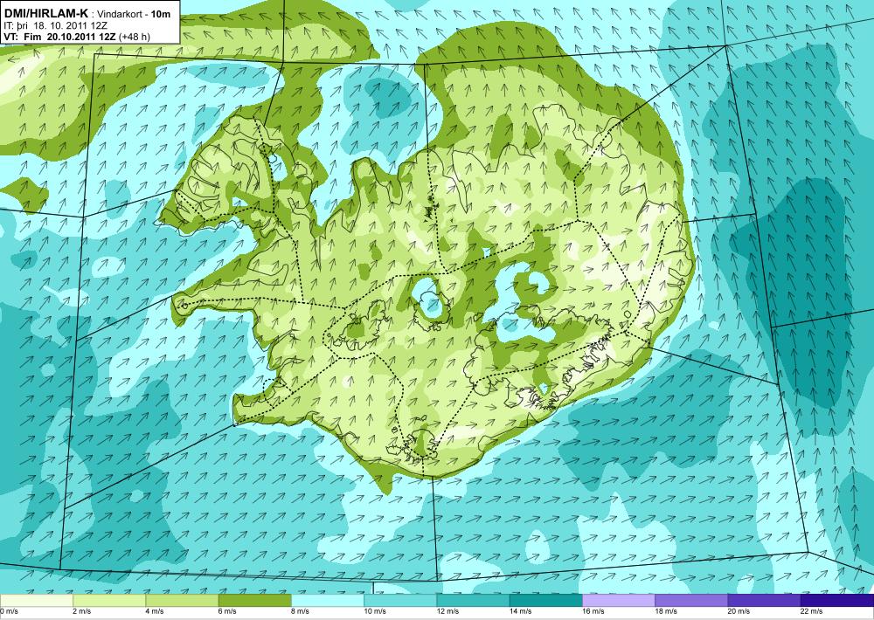Viewport: 874px width, 620px height.
Task: Select the 10 m/s legend color swatch
Action: pos(400,601)
